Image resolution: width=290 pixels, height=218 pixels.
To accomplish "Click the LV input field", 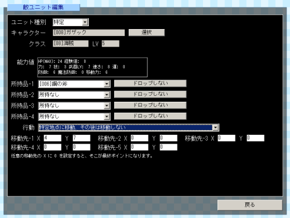I will [x=110, y=44].
